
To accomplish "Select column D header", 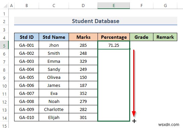I will pyautogui.click(x=83, y=6).
